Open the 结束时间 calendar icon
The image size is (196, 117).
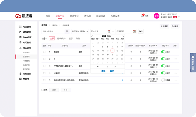click(134, 31)
